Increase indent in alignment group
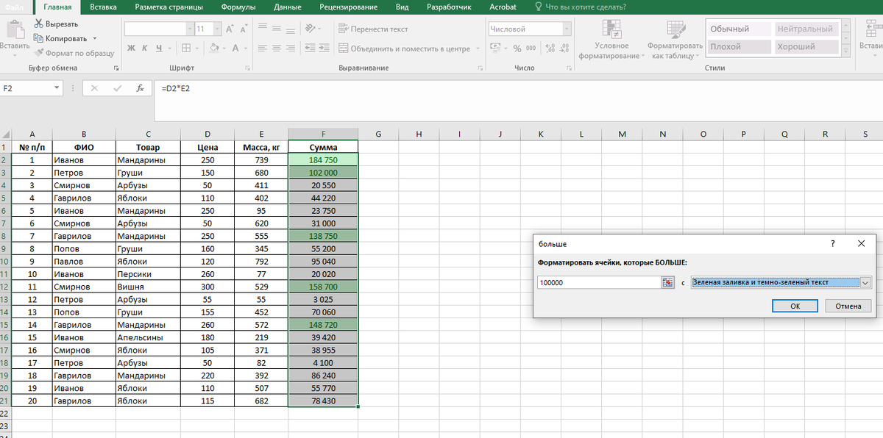 (x=325, y=49)
